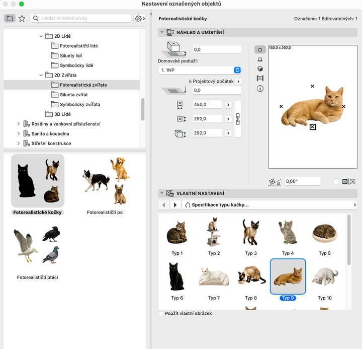Click the dashed mirror icon at far right
This screenshot has height=349, width=362.
point(352,182)
